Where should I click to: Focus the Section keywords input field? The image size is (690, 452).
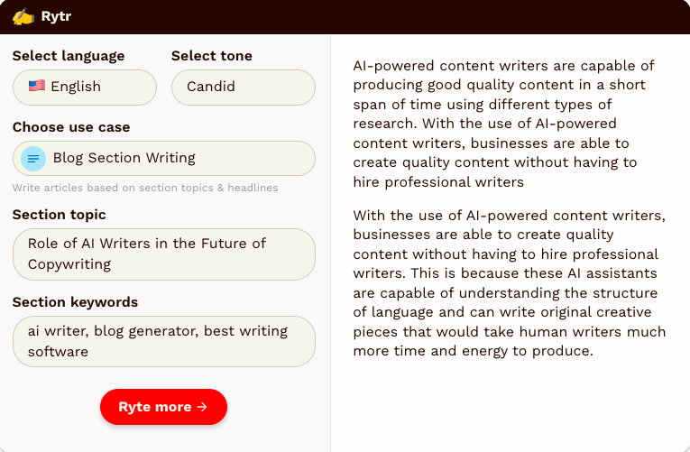pos(164,342)
